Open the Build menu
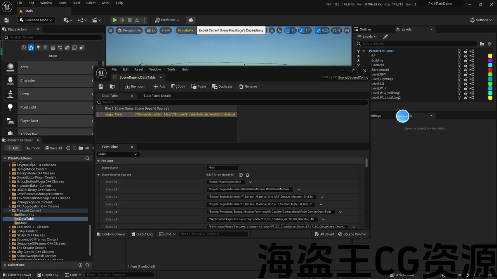The height and width of the screenshot is (279, 497). (x=76, y=3)
